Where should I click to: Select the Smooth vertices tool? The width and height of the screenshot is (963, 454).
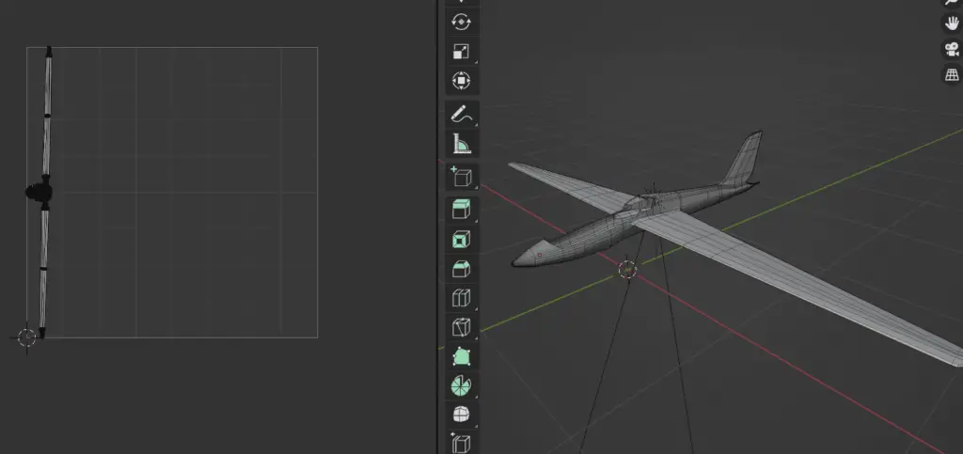[x=461, y=415]
